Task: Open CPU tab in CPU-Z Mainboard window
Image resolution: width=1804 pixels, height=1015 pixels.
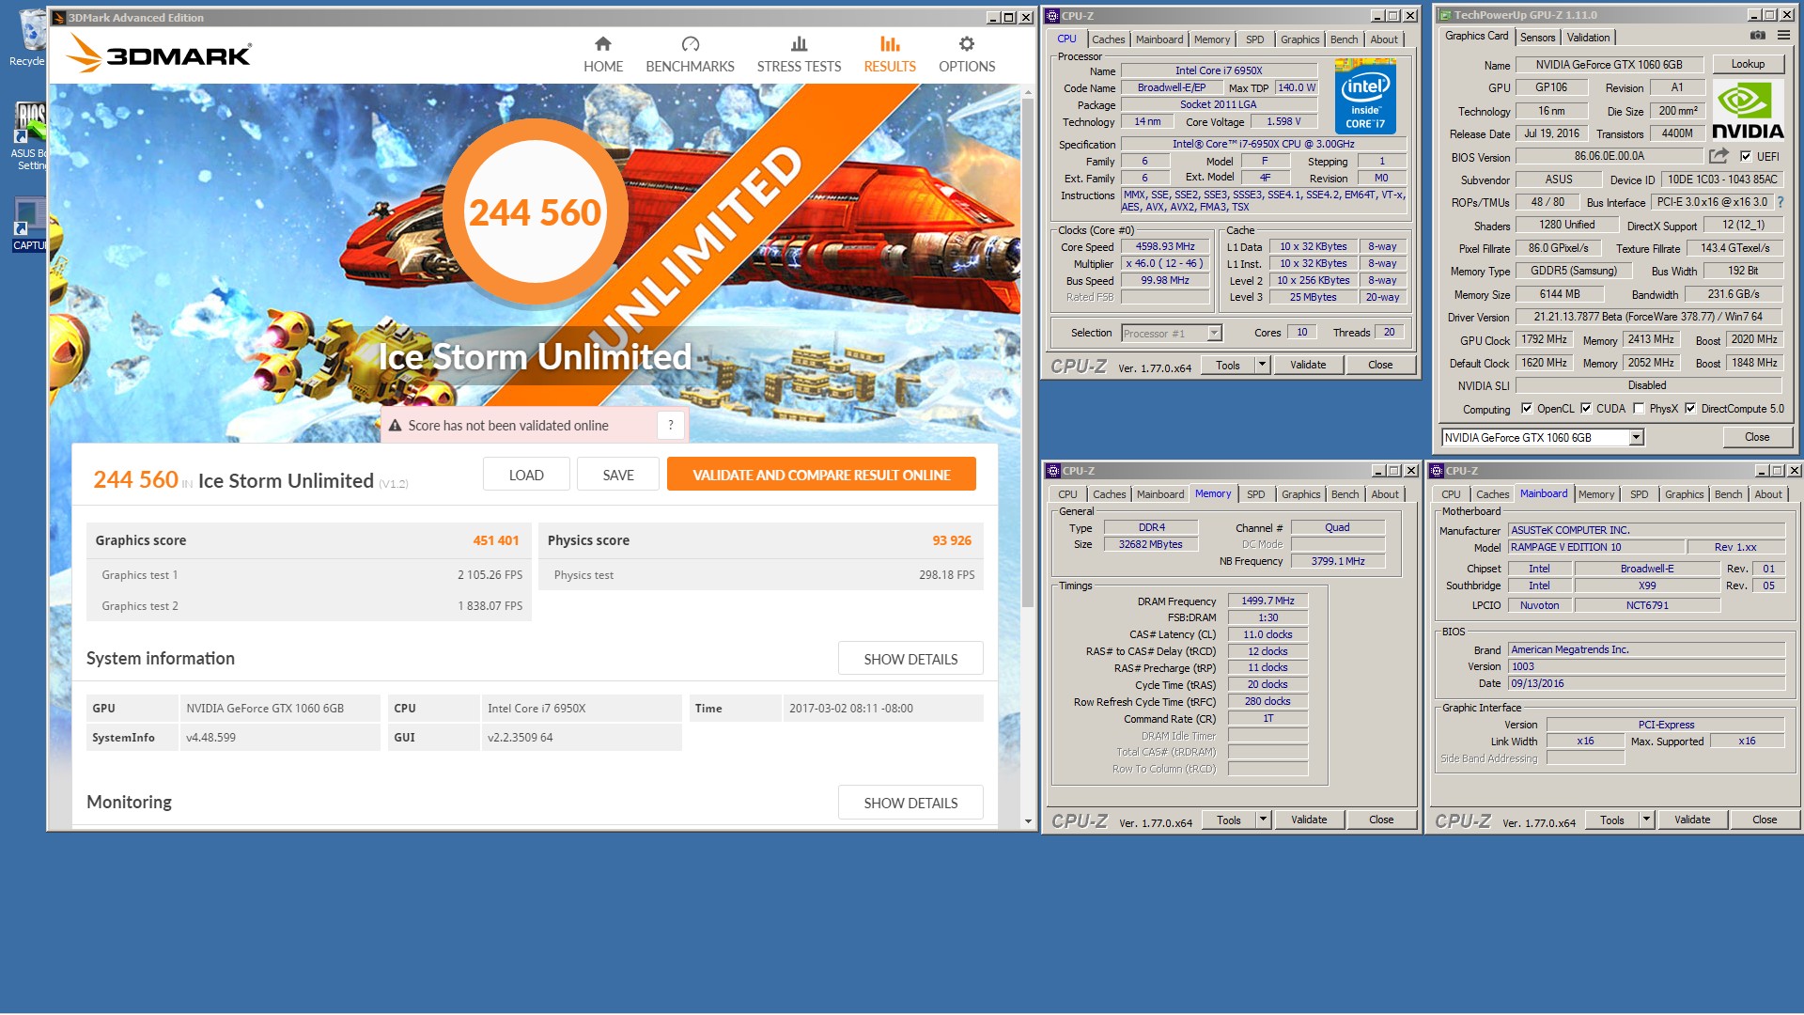Action: [1451, 494]
